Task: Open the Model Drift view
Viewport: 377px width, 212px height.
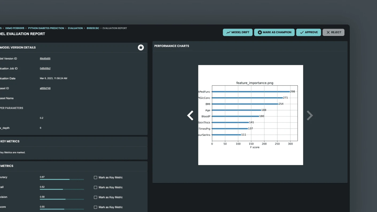Action: pos(238,32)
